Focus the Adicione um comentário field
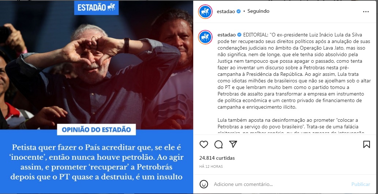The height and width of the screenshot is (194, 378). point(280,184)
